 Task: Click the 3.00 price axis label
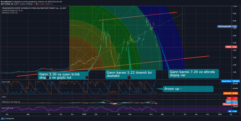(235, 58)
